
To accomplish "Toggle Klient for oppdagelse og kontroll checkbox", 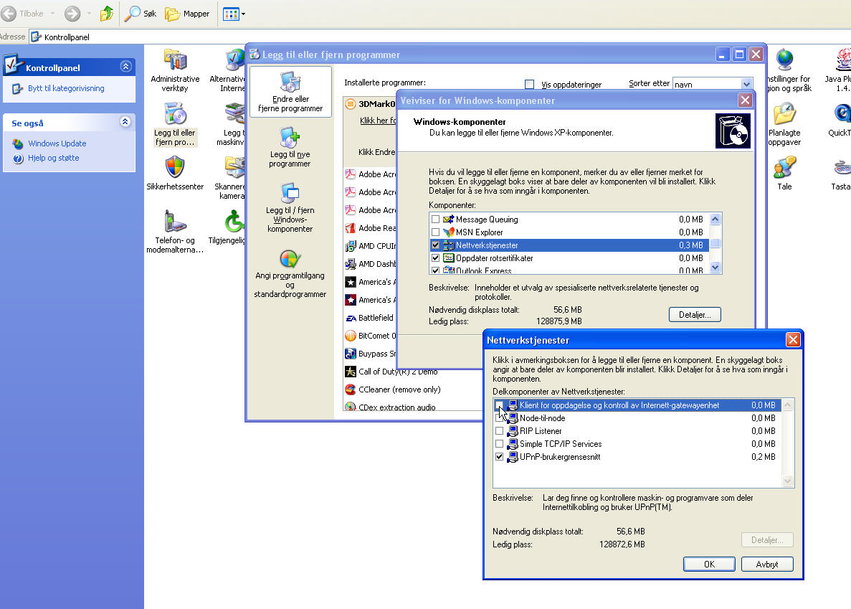I will tap(499, 405).
